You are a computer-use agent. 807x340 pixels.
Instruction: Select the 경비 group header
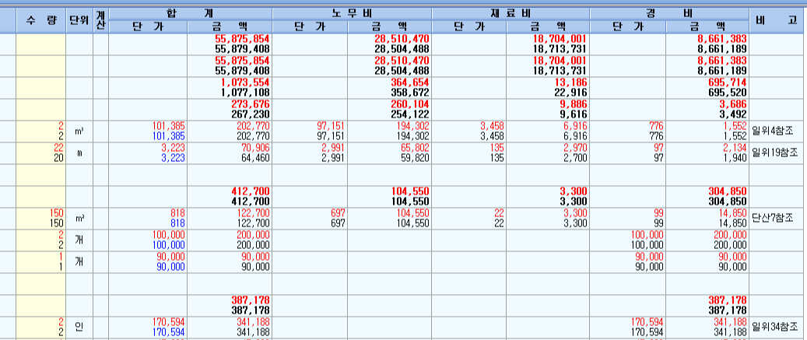669,15
